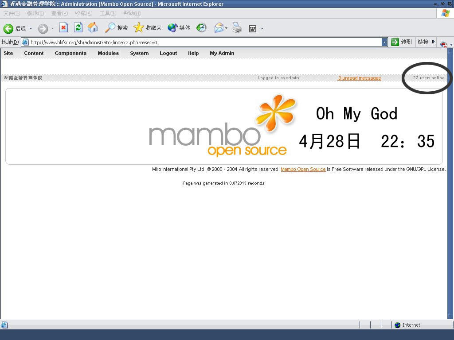Screen dimensions: 454x340
Task: Expand the Mail dropdown arrow
Action: (226, 28)
